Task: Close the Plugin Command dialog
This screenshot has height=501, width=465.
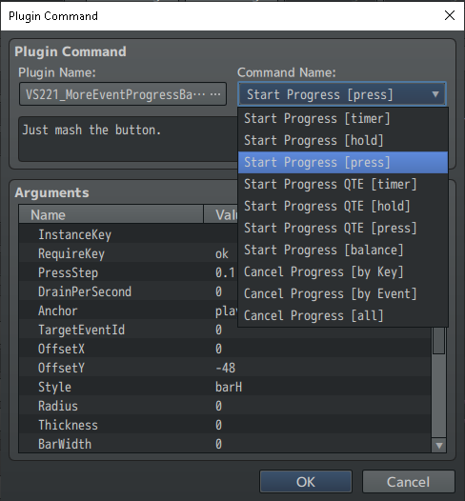Action: (x=450, y=15)
